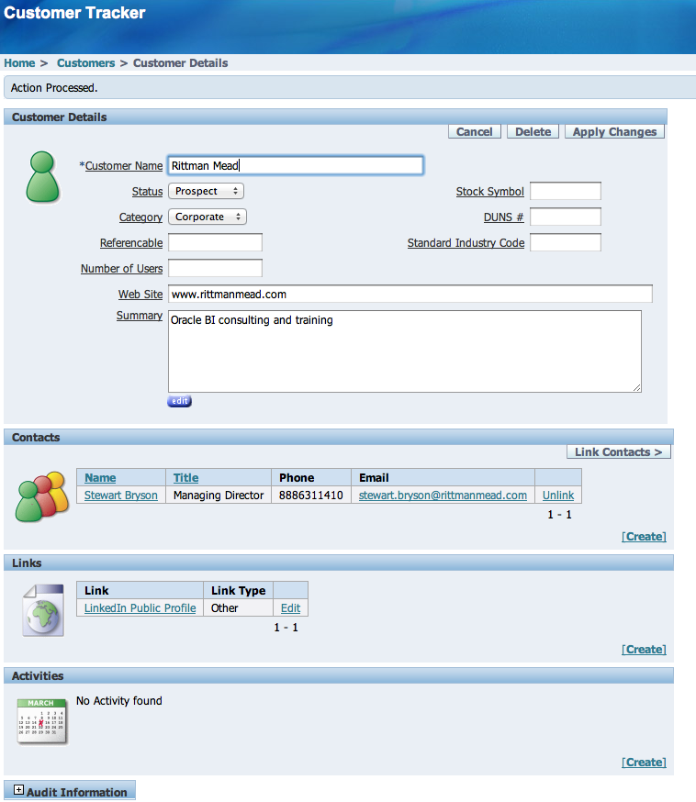
Task: Click the blue edit button below Summary
Action: 180,401
